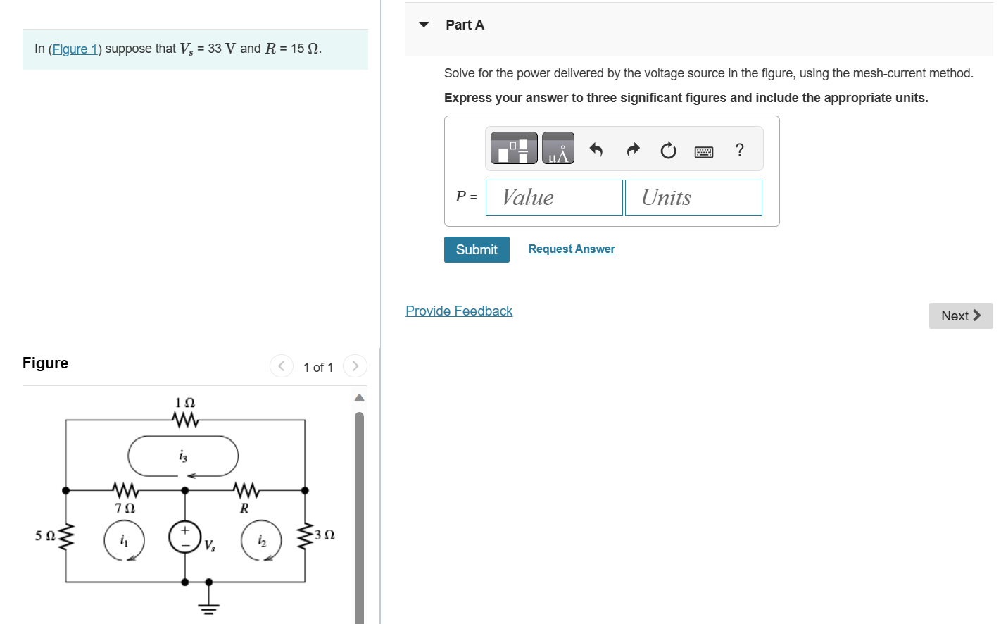Click the Next button
The width and height of the screenshot is (1001, 624).
959,316
